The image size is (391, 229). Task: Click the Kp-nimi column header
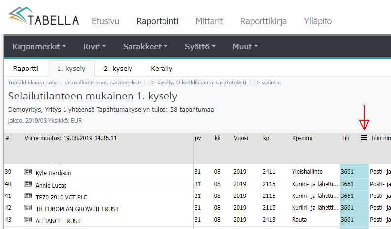[302, 138]
